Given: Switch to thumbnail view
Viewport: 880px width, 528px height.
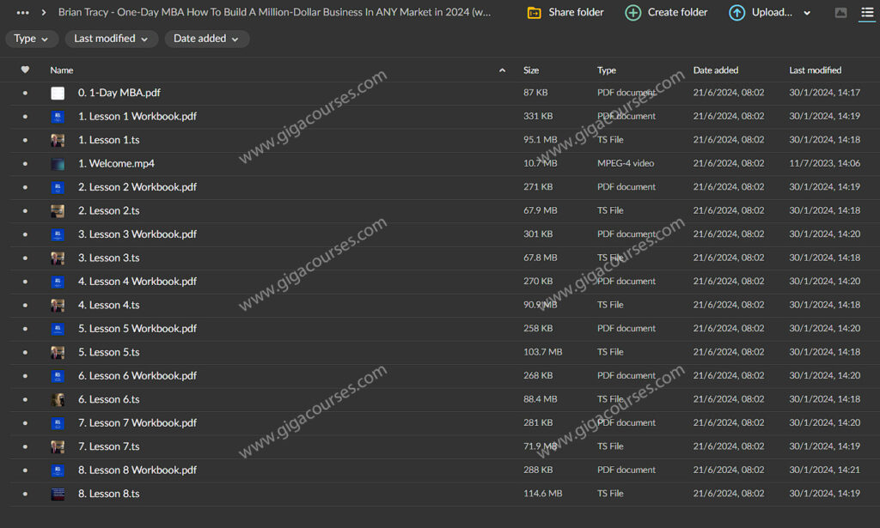Looking at the screenshot, I should click(840, 13).
